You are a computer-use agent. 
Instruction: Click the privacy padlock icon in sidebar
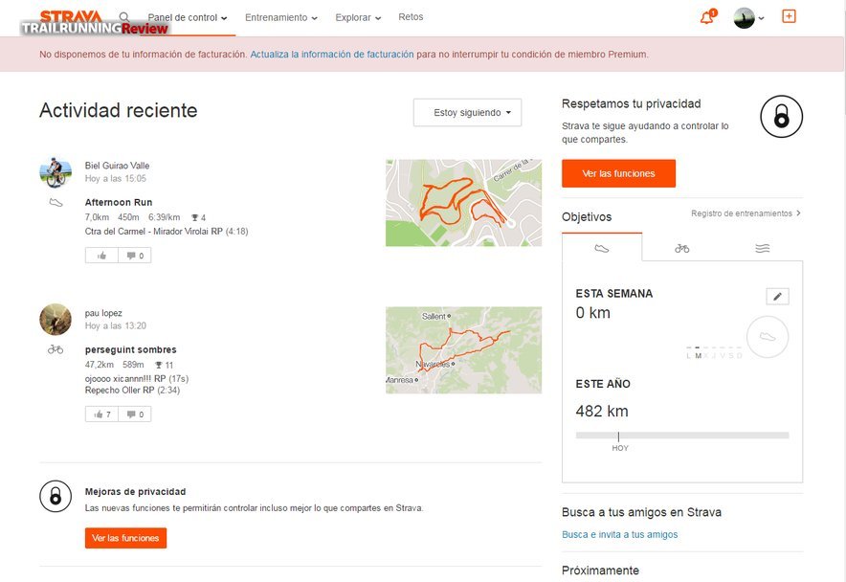[x=781, y=116]
